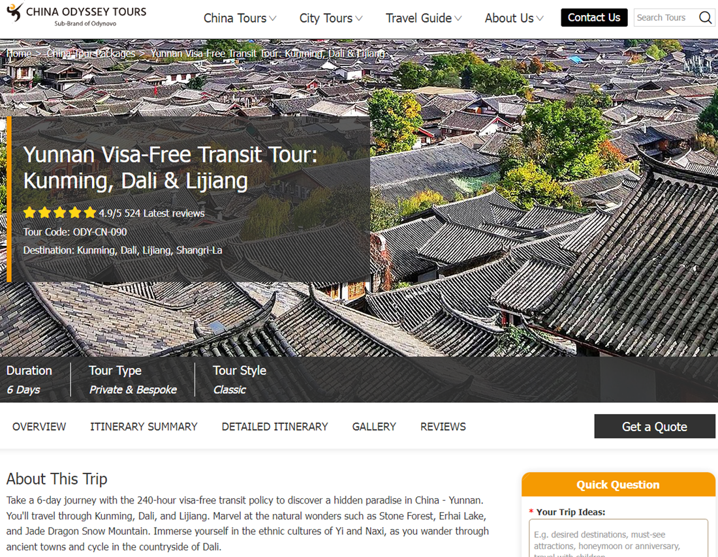Jump to the Reviews tab
718x557 pixels.
tap(443, 427)
